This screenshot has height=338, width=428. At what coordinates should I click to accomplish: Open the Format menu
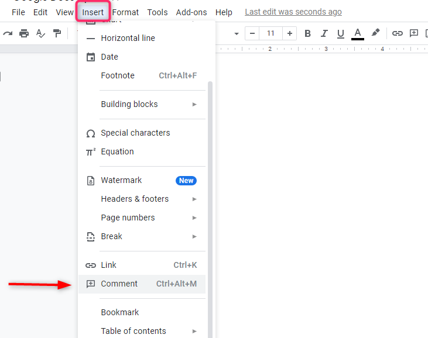[x=125, y=12]
